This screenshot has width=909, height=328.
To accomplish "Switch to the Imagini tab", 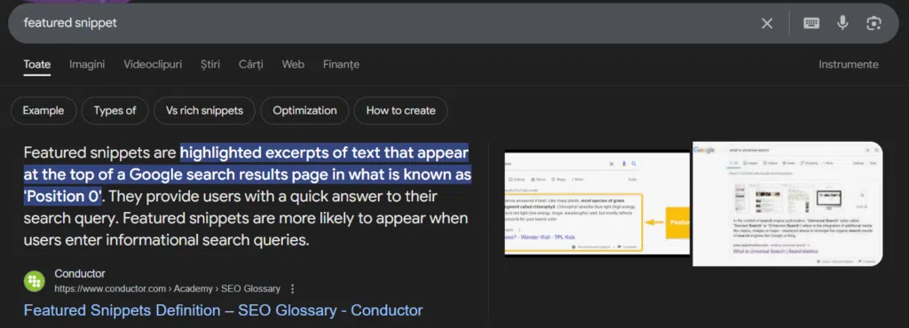I will click(87, 64).
